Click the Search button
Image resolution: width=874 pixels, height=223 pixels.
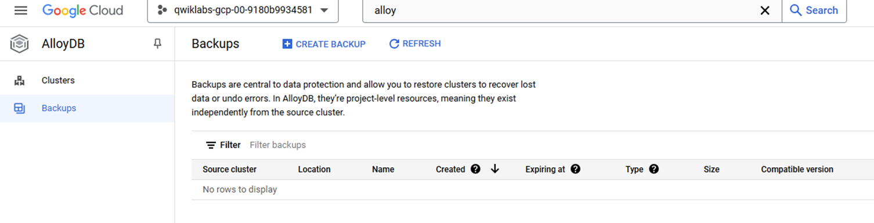(x=814, y=10)
